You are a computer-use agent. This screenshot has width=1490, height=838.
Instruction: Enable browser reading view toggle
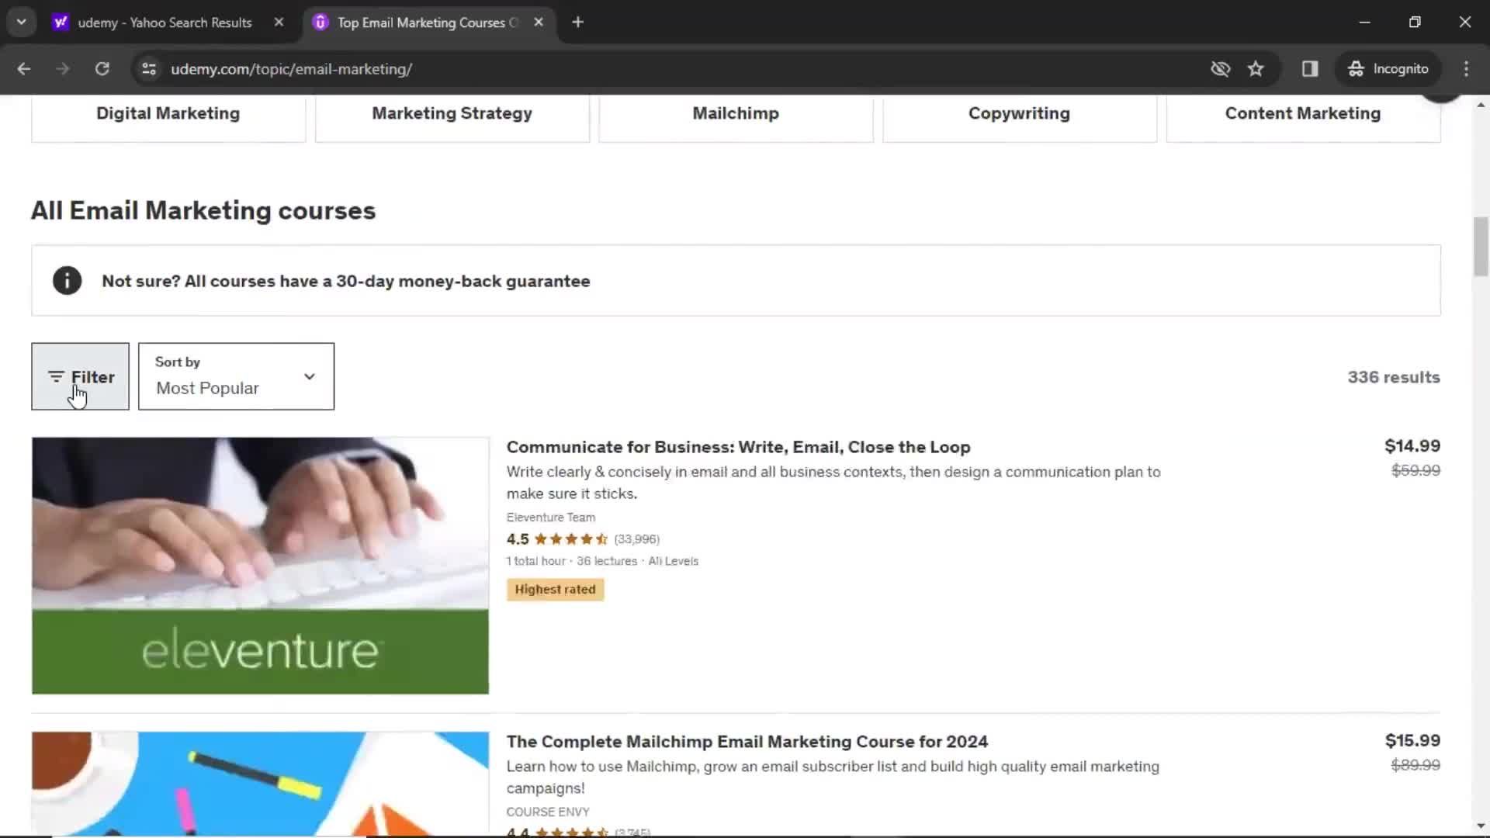(1311, 68)
